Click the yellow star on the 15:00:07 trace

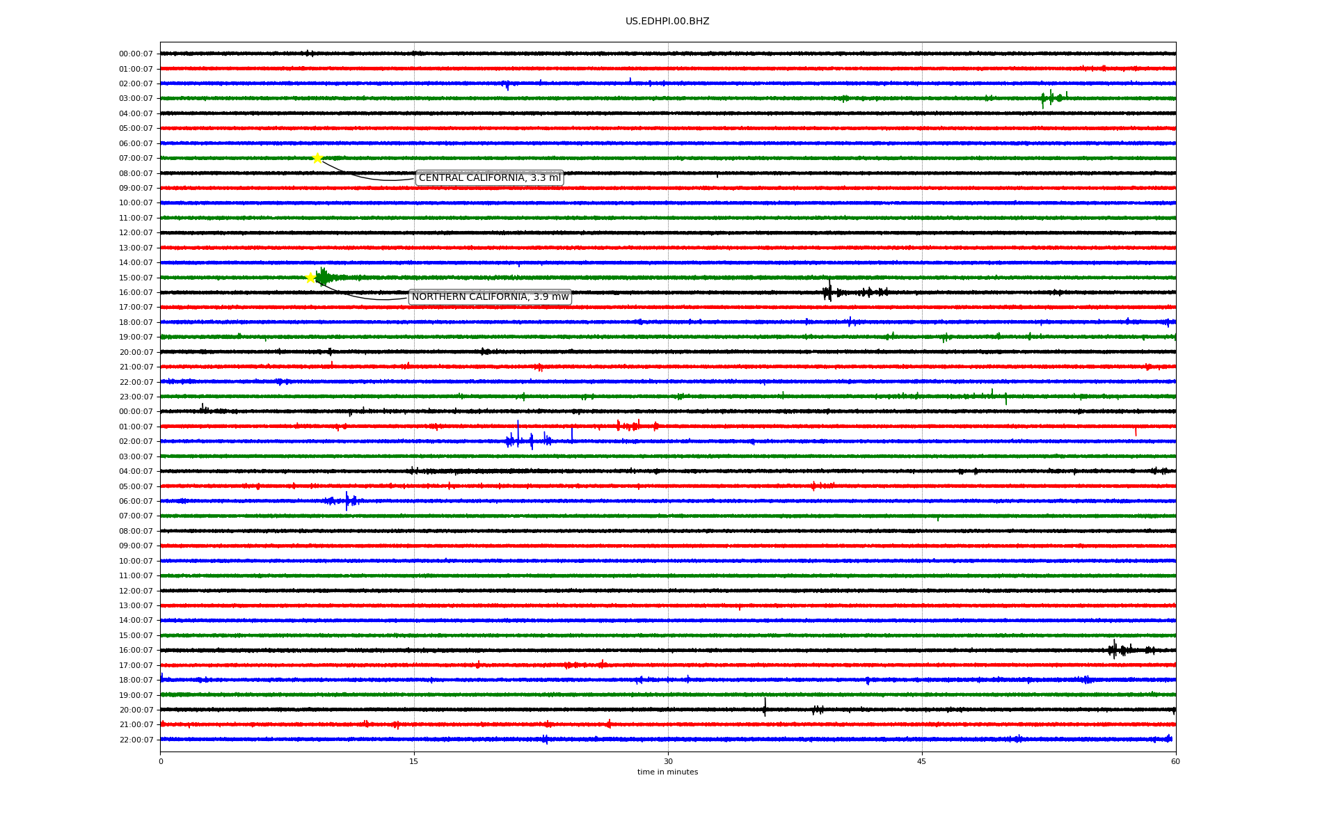pyautogui.click(x=311, y=278)
